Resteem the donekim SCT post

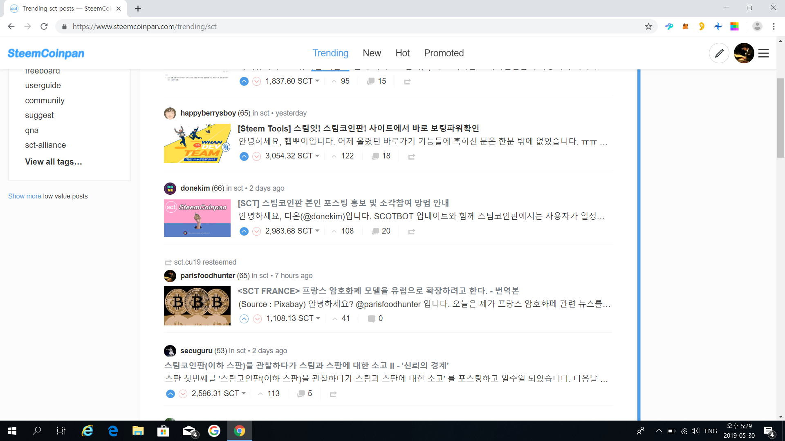click(412, 232)
